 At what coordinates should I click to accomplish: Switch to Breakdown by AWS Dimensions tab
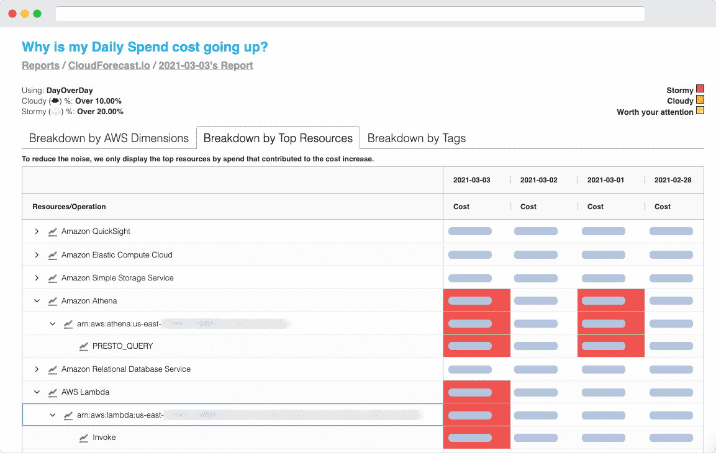click(109, 138)
